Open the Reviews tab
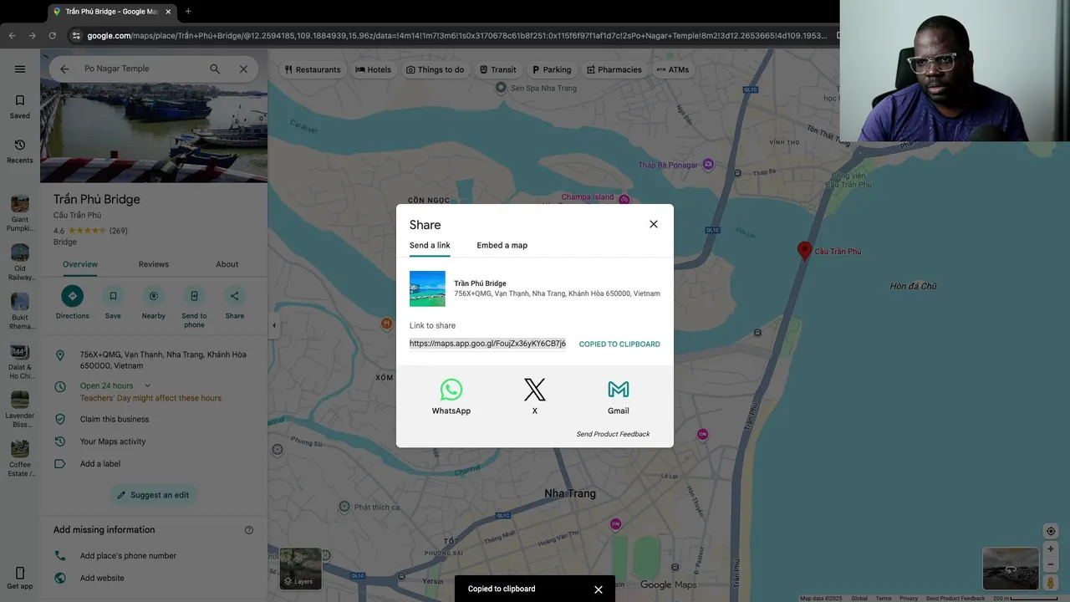This screenshot has width=1070, height=602. point(154,264)
